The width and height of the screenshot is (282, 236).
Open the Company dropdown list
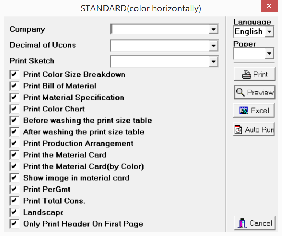[x=214, y=29]
